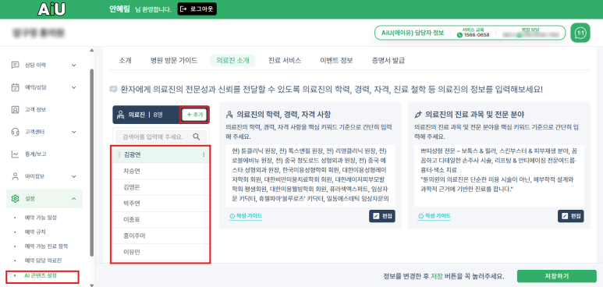Expand the 마이정보 menu chevron
603x287 pixels.
tap(74, 176)
